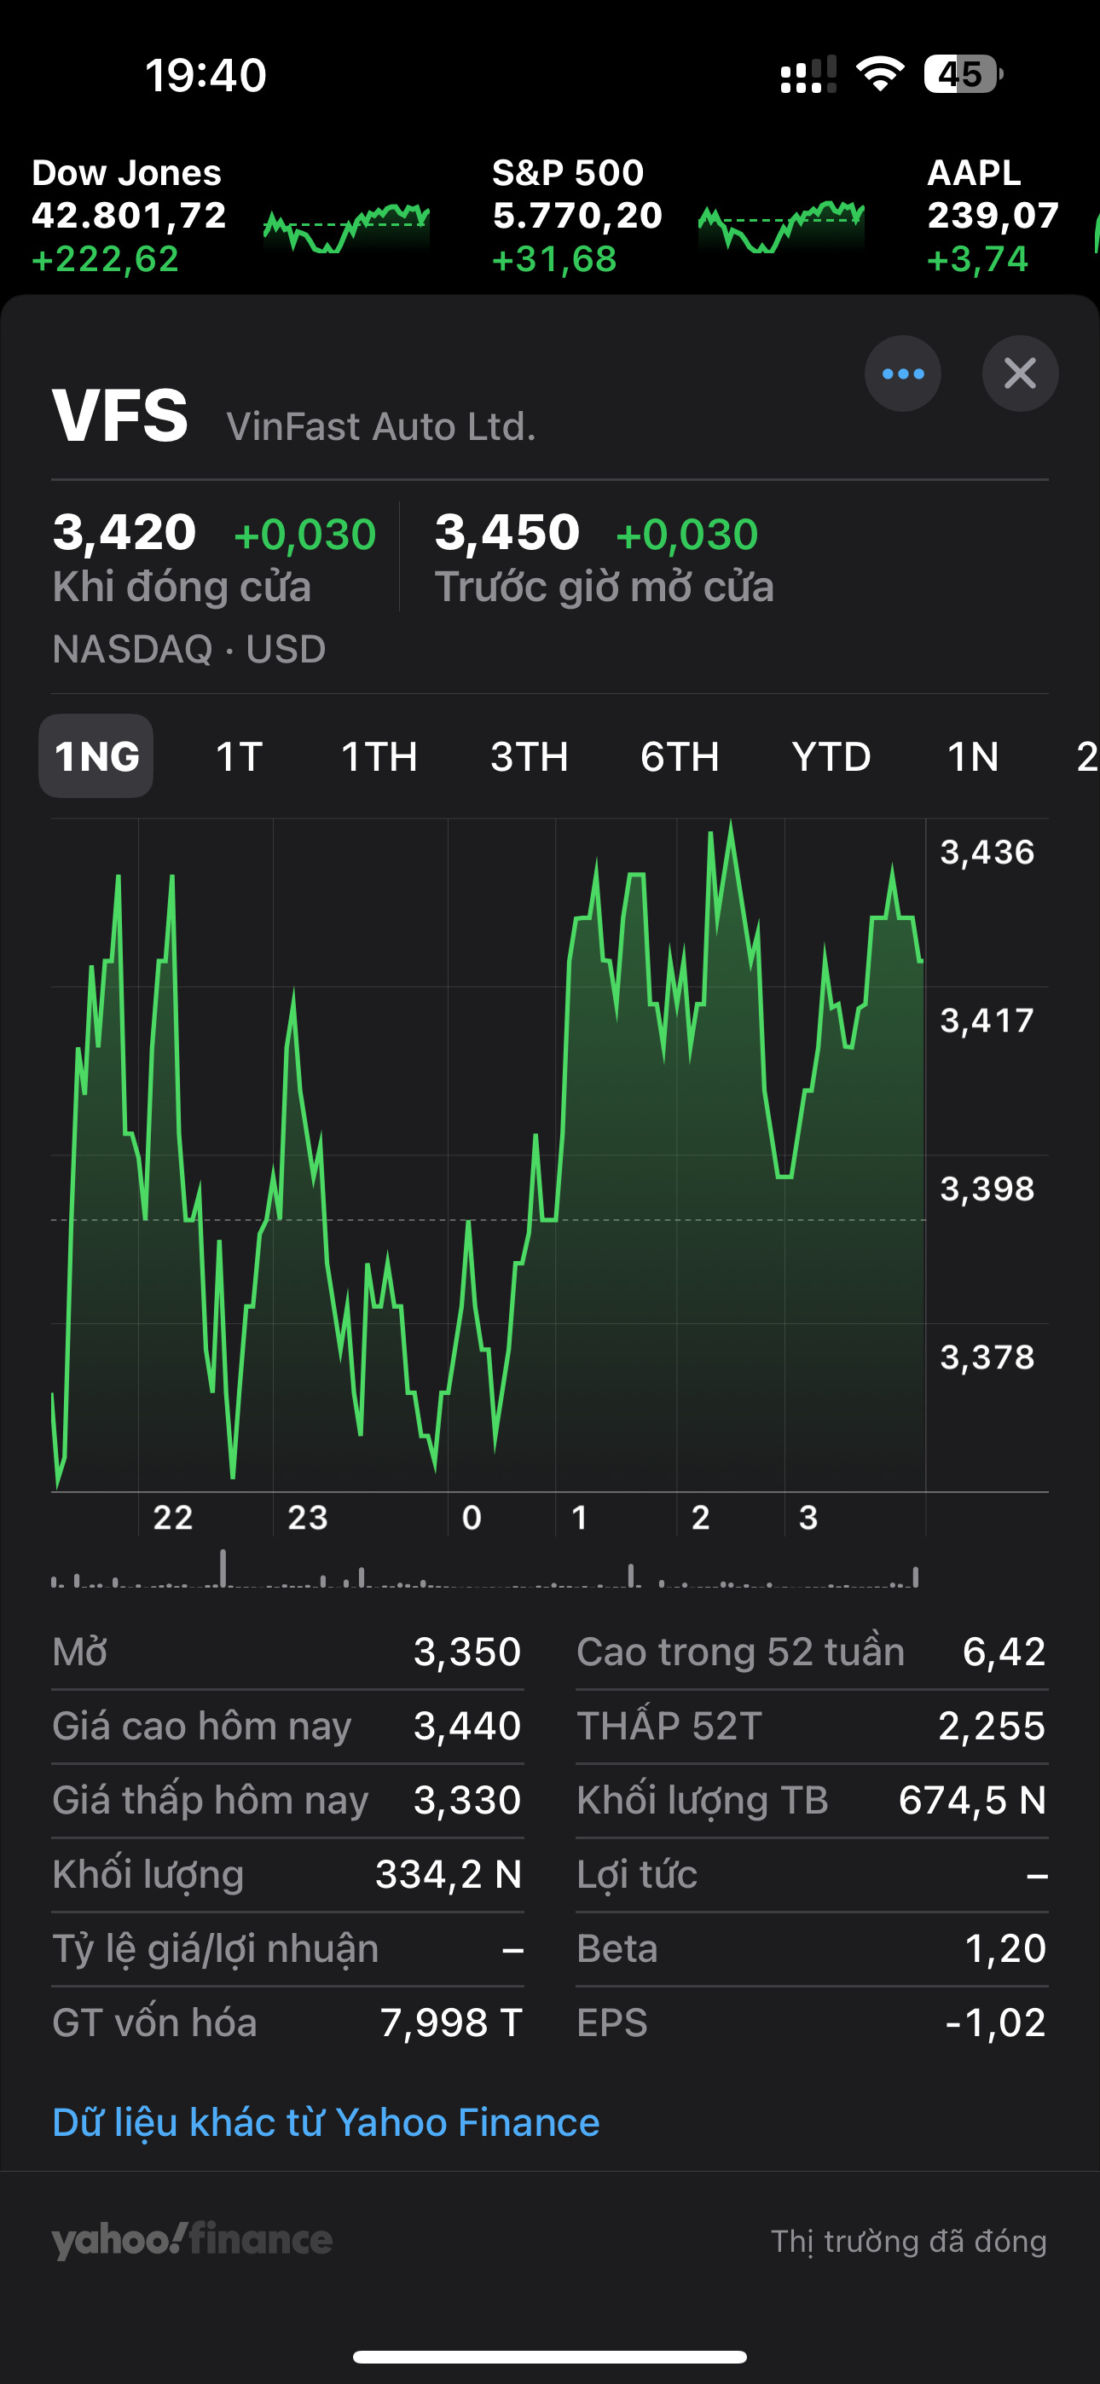The image size is (1100, 2384).
Task: Tap the VinFast Auto Ltd. company name
Action: (381, 426)
